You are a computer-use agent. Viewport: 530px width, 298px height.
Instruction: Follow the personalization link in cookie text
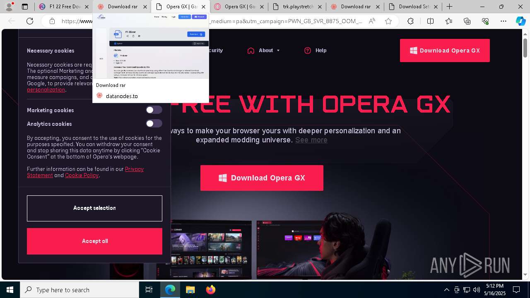tap(46, 89)
